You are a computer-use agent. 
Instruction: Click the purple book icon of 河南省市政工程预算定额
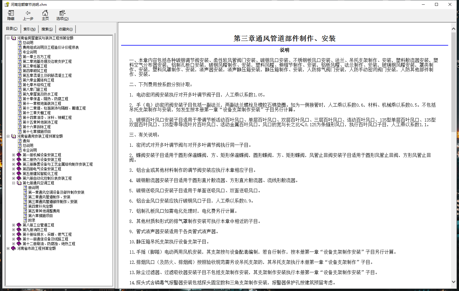coord(13,248)
